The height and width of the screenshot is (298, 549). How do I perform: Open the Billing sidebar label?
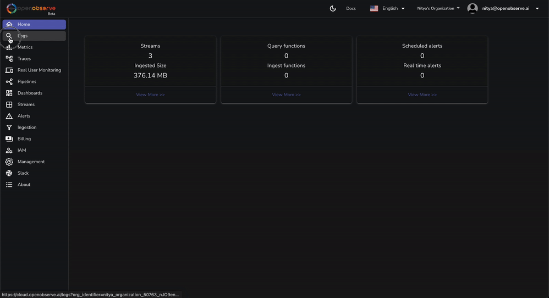click(24, 139)
